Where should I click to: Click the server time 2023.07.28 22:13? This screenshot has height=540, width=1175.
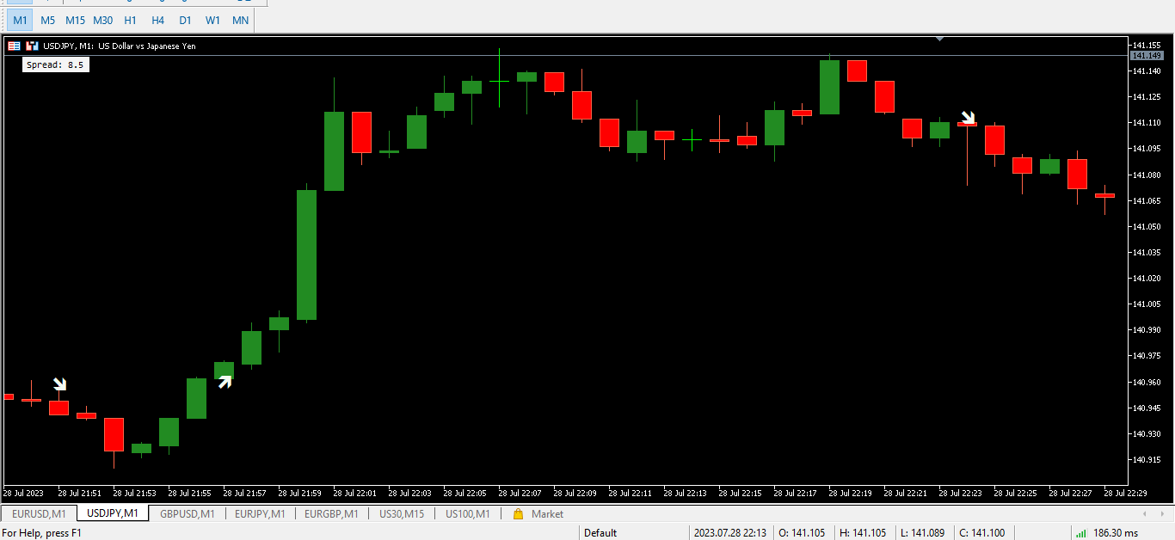click(730, 532)
